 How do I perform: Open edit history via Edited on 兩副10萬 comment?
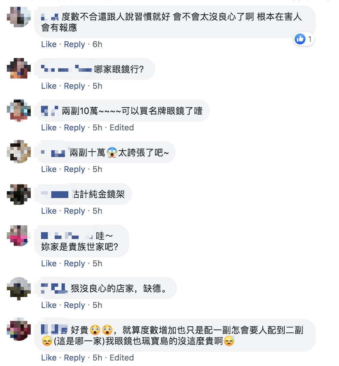[122, 127]
